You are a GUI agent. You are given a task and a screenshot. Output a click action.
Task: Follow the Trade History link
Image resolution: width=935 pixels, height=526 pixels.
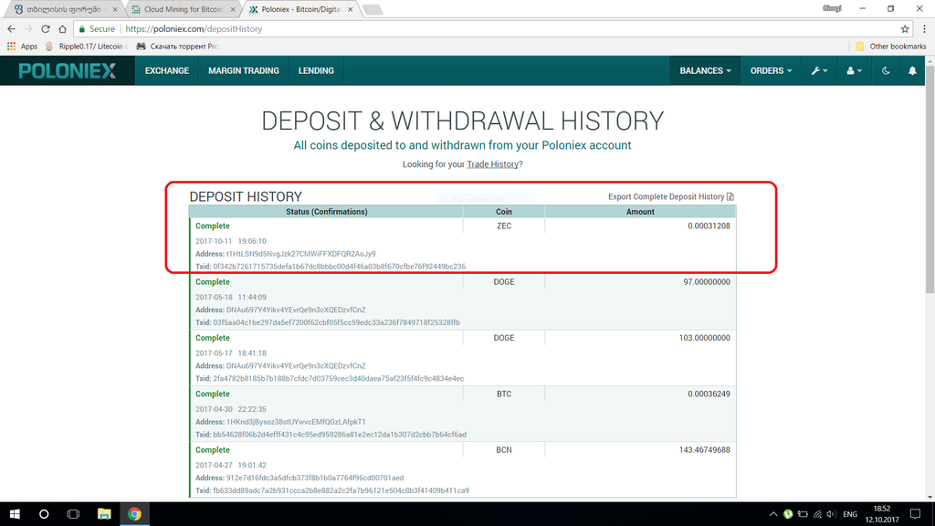coord(492,164)
